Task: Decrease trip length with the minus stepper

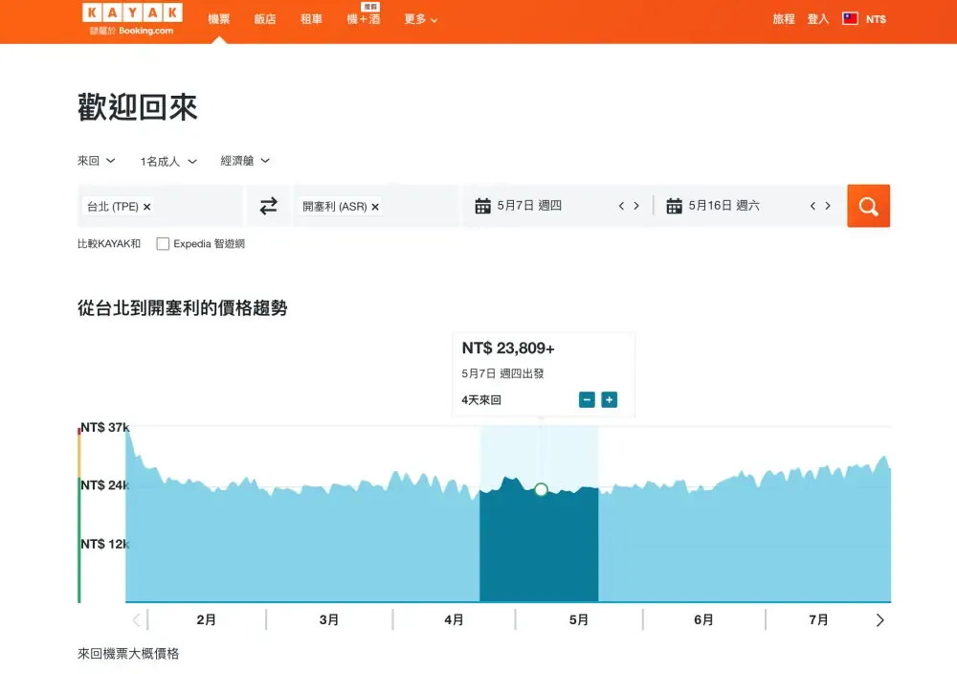Action: [587, 400]
